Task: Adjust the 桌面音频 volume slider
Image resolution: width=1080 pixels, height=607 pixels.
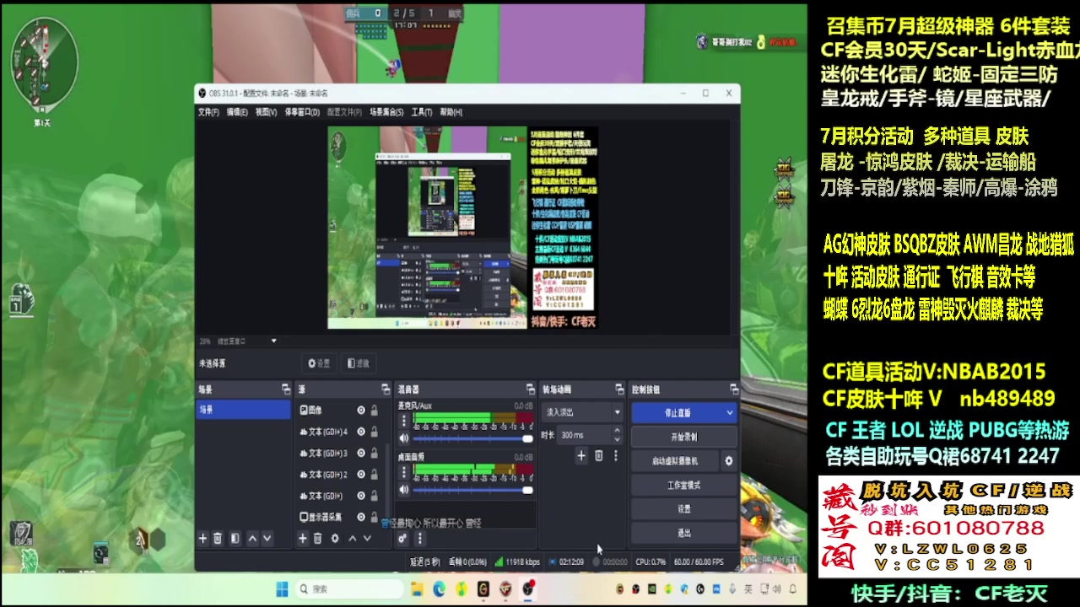Action: (x=472, y=490)
